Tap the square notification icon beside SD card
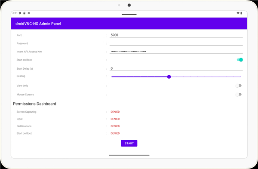The image size is (258, 169). (29, 13)
